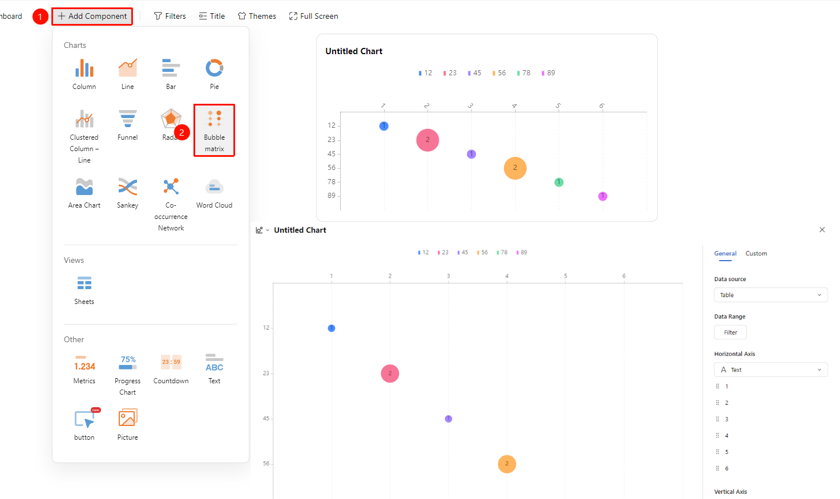840x499 pixels.
Task: Enter Full Screen mode
Action: coord(313,17)
